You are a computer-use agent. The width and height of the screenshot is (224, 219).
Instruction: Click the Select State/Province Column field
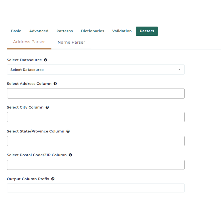pos(95,141)
